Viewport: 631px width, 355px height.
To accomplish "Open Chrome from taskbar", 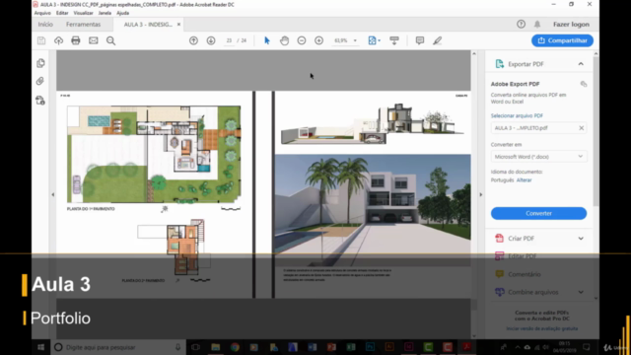I will coord(235,347).
